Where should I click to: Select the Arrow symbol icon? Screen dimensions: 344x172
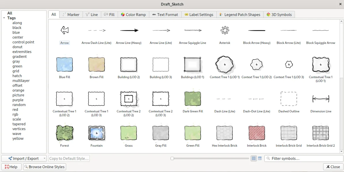tap(64, 30)
